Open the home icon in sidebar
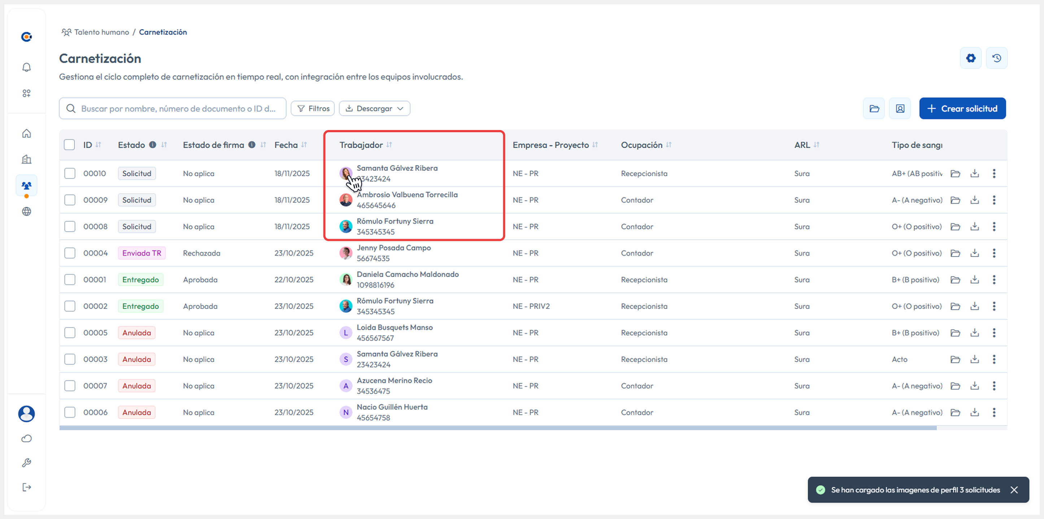Image resolution: width=1044 pixels, height=519 pixels. click(26, 133)
